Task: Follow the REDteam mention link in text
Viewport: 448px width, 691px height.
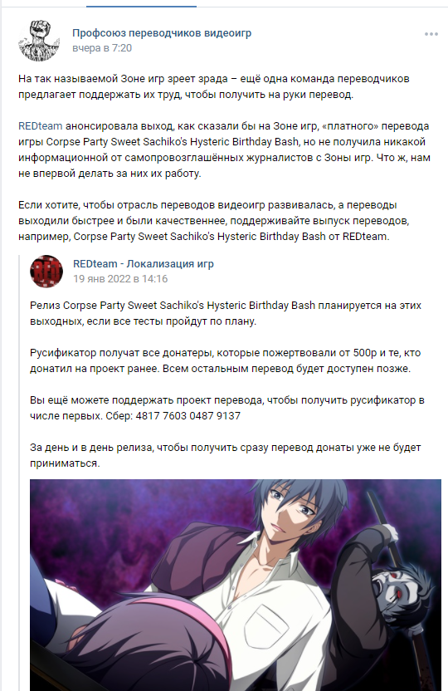Action: coord(40,126)
